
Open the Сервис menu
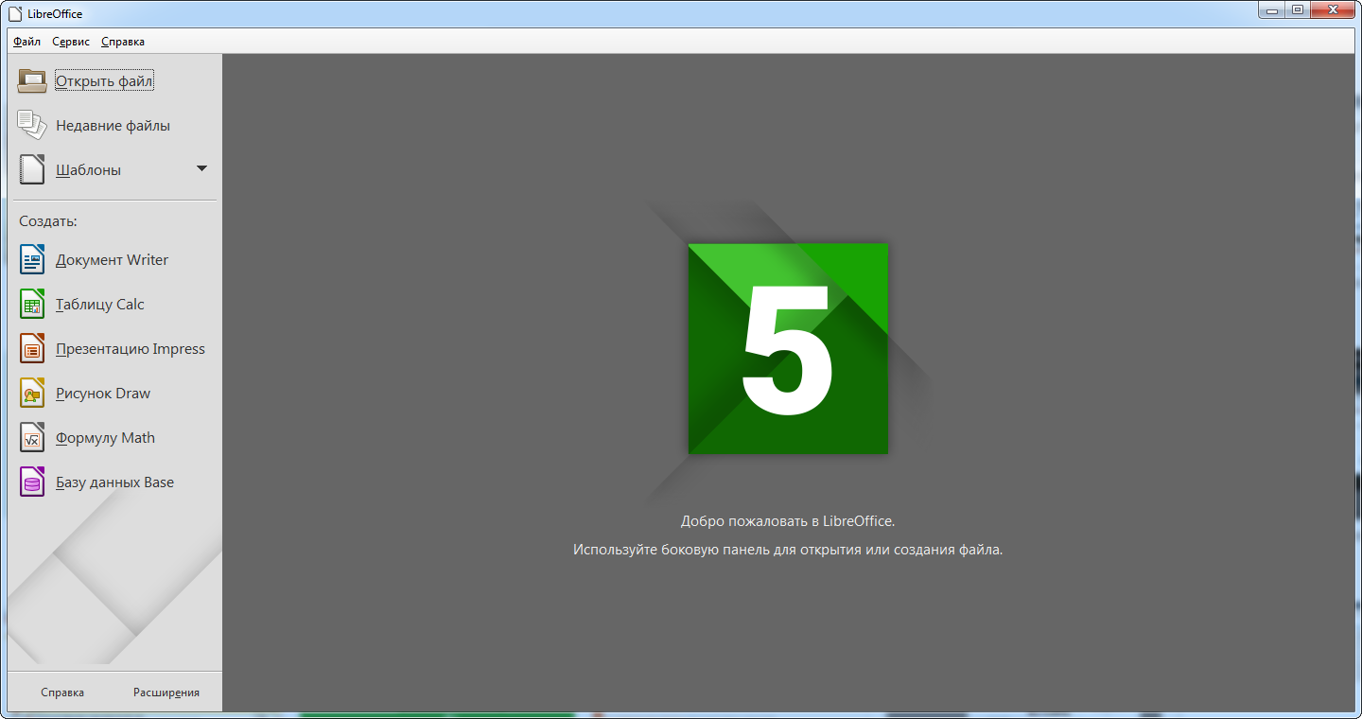pos(71,42)
